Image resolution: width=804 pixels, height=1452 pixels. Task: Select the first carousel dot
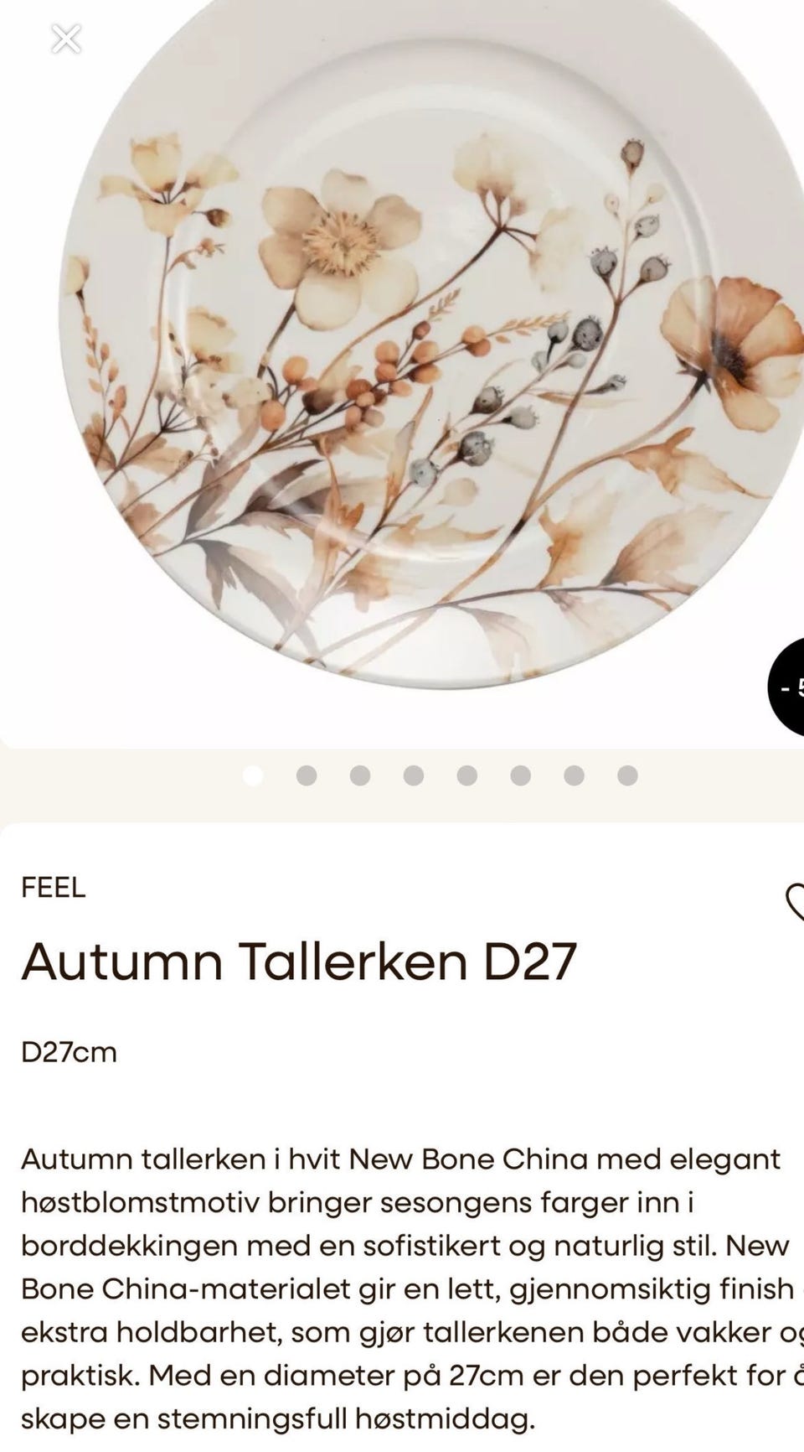[x=253, y=775]
